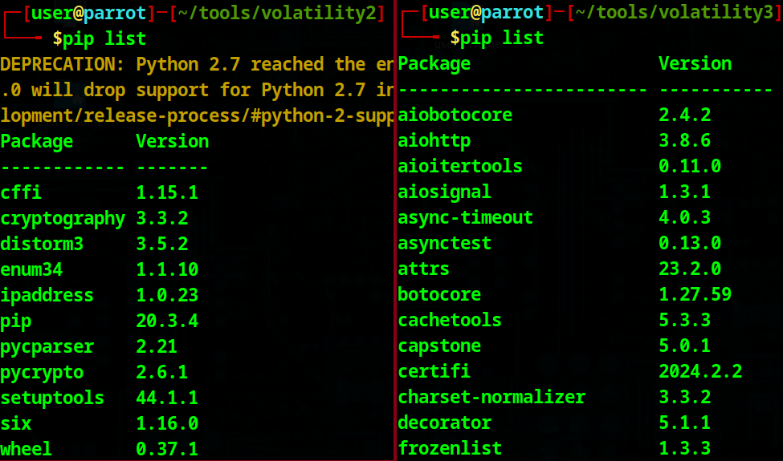The image size is (783, 461).
Task: Click the 'pip list' command in volatility2 terminal
Action: click(105, 38)
